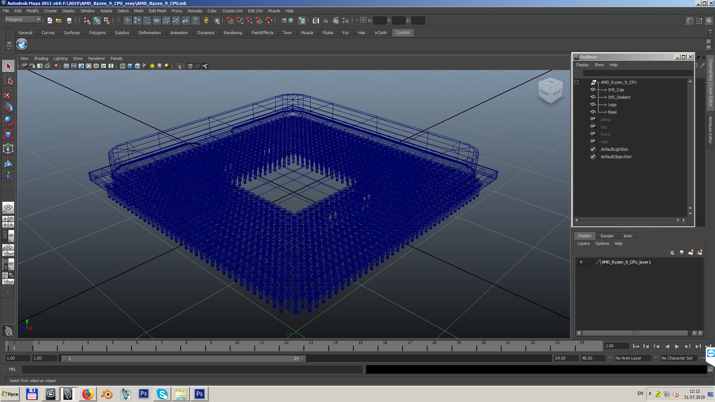715x402 pixels.
Task: Click the Smooth Shade All cube icon
Action: pyautogui.click(x=130, y=66)
